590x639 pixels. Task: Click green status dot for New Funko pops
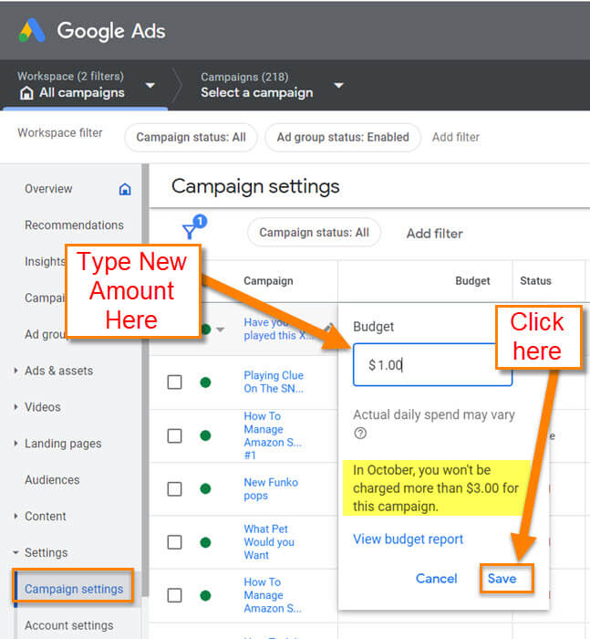click(205, 488)
